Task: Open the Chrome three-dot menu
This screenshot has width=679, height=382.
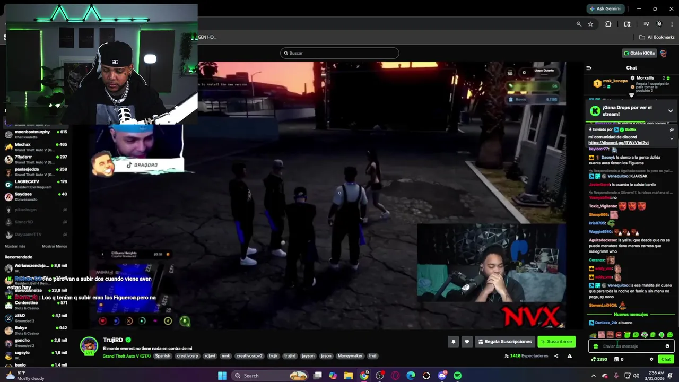Action: [x=672, y=24]
